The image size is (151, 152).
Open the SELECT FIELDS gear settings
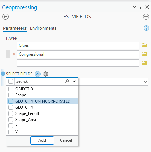coord(46,74)
